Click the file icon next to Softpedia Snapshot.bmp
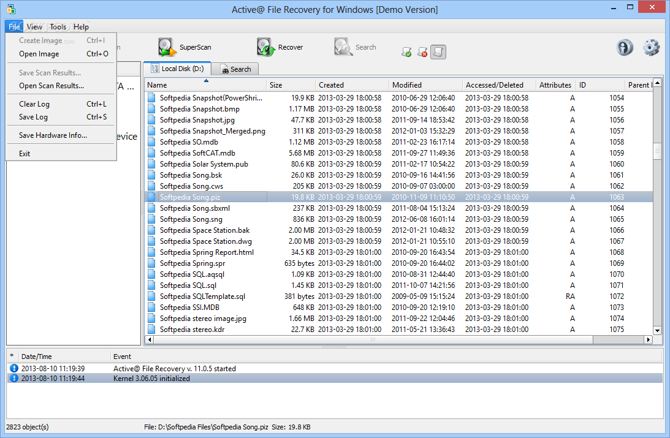This screenshot has width=670, height=438. click(x=151, y=109)
